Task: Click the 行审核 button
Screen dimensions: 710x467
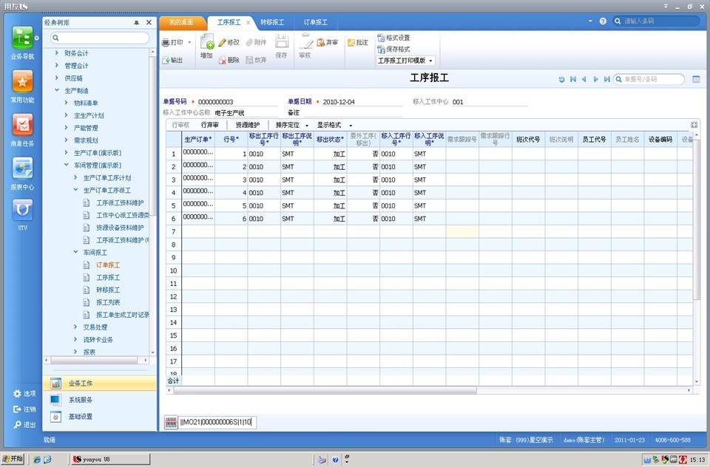Action: pos(180,125)
